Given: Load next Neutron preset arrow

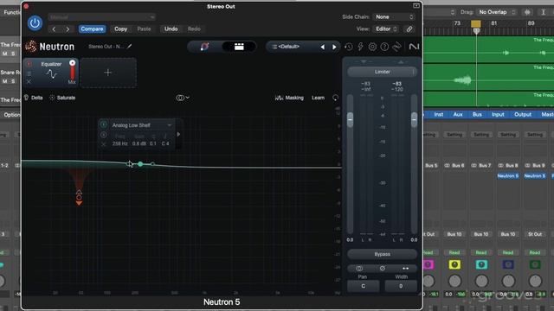Looking at the screenshot, I should [334, 47].
